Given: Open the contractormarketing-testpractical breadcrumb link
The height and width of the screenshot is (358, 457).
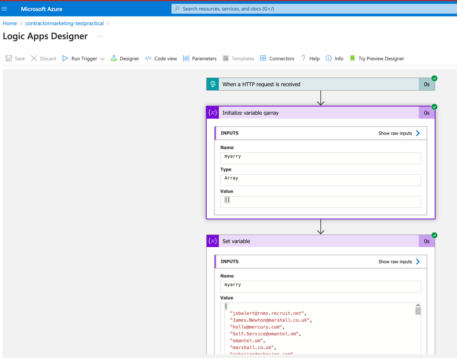Looking at the screenshot, I should point(64,23).
